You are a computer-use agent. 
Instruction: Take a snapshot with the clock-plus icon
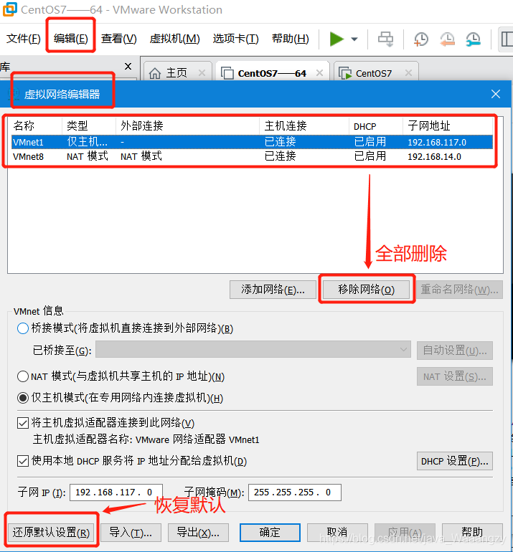[x=420, y=39]
